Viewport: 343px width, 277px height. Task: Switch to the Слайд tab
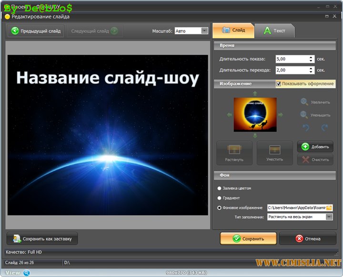[x=233, y=30]
